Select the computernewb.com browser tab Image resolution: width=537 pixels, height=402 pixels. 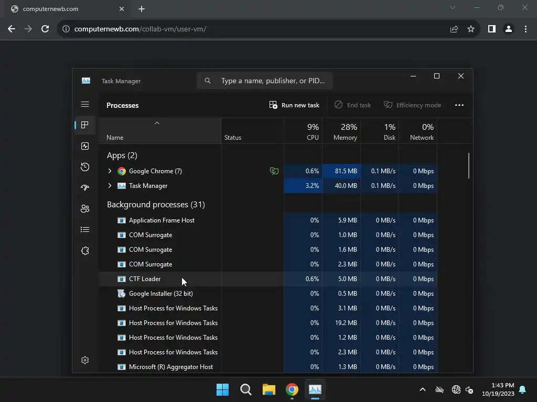[68, 9]
